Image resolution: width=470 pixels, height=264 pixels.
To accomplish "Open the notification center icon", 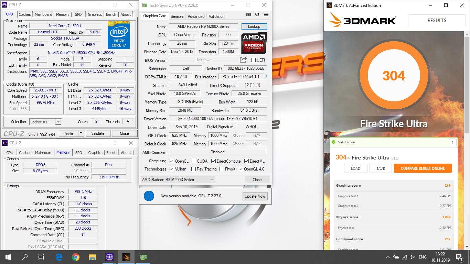I will click(459, 257).
